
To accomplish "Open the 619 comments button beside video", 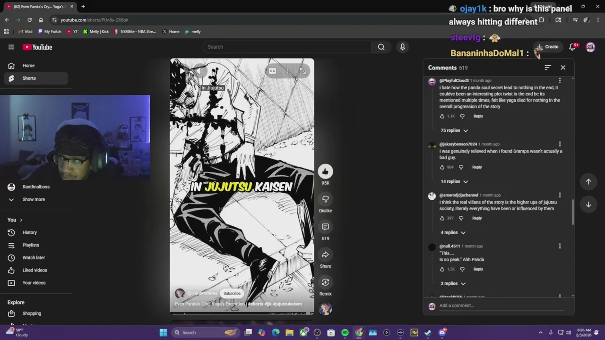I will click(x=325, y=227).
